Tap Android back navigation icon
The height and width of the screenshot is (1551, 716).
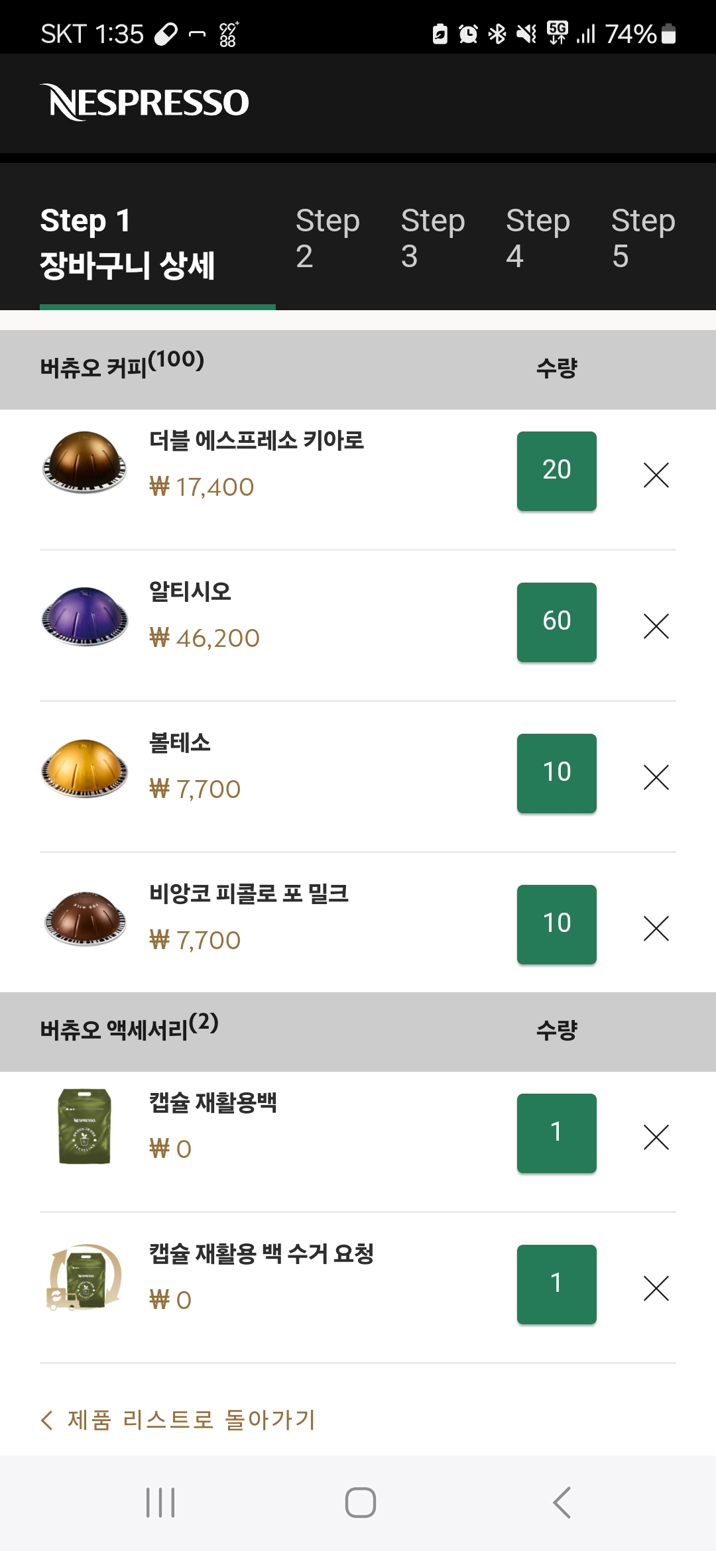pos(562,1503)
